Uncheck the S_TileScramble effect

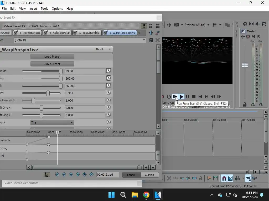75,32
